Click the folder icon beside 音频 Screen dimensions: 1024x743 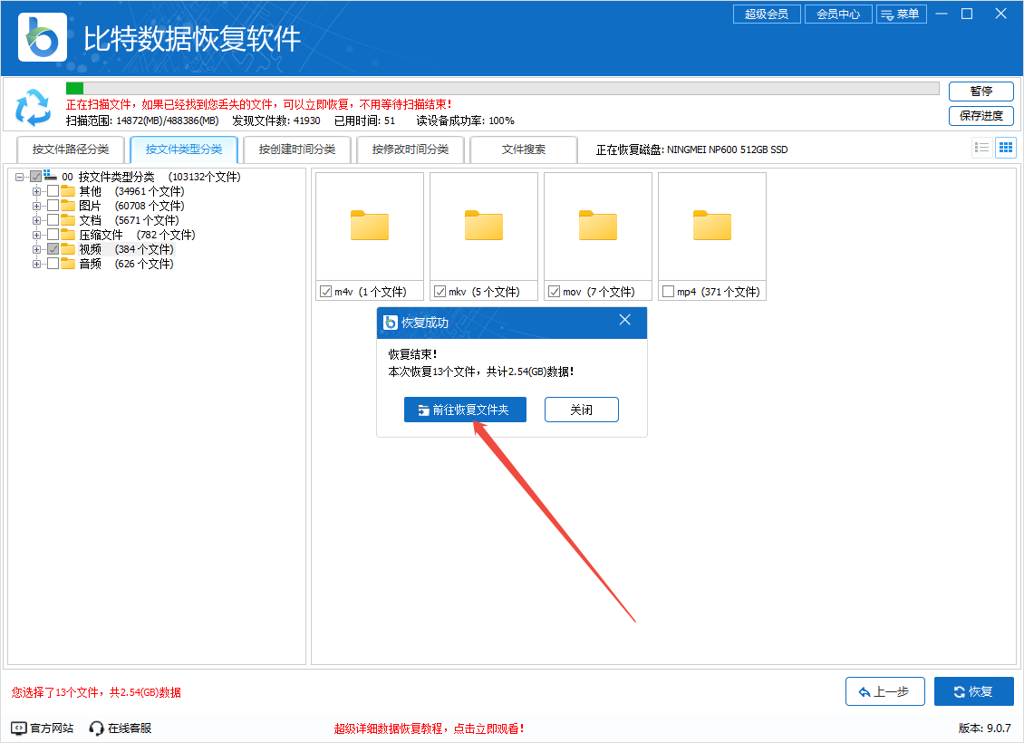click(68, 264)
